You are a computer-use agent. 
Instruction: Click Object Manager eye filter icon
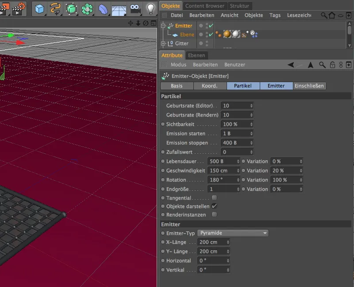tap(340, 15)
